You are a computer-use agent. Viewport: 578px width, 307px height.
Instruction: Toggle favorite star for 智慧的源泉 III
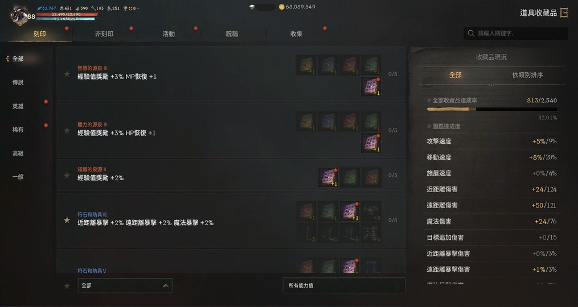coord(67,74)
